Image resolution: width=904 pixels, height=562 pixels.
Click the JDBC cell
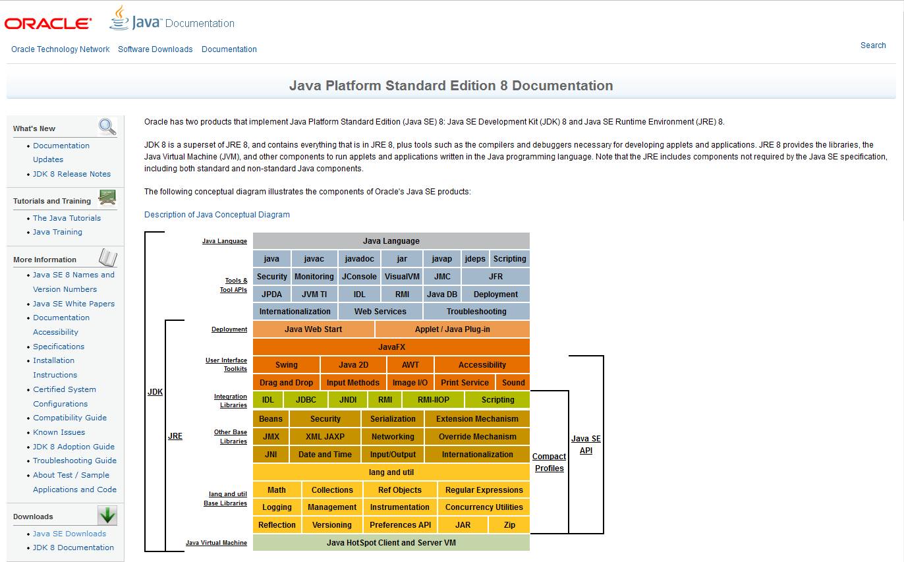tap(306, 400)
